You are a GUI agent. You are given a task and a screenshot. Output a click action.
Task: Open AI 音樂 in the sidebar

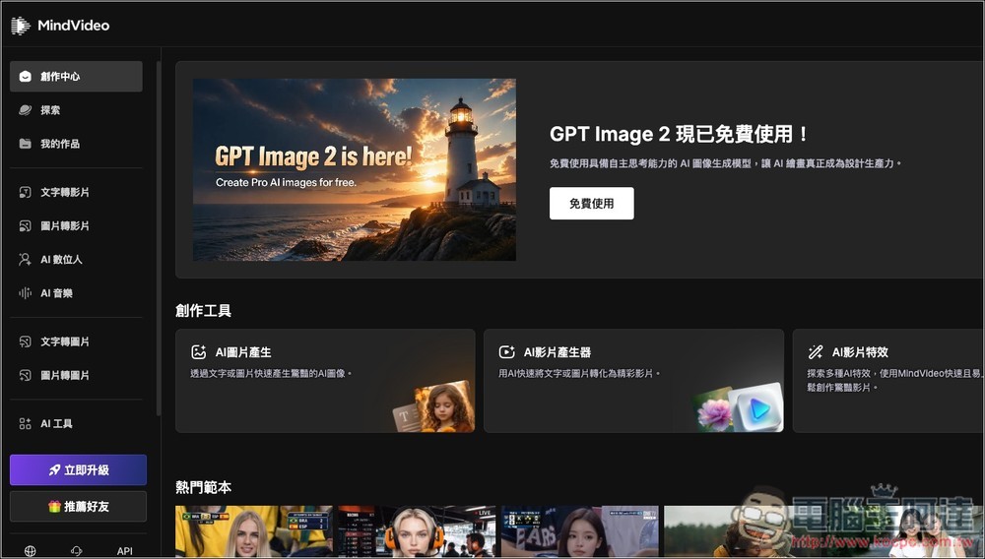[x=76, y=293]
